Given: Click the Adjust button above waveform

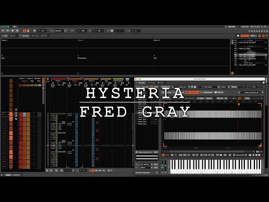Looking at the screenshot, I should 209,98.
